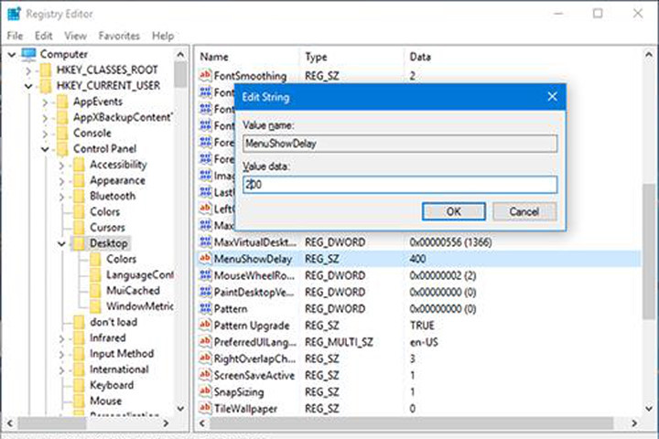The image size is (659, 439).
Task: Click the values pane vertical scrollbar thumb
Action: [x=649, y=252]
